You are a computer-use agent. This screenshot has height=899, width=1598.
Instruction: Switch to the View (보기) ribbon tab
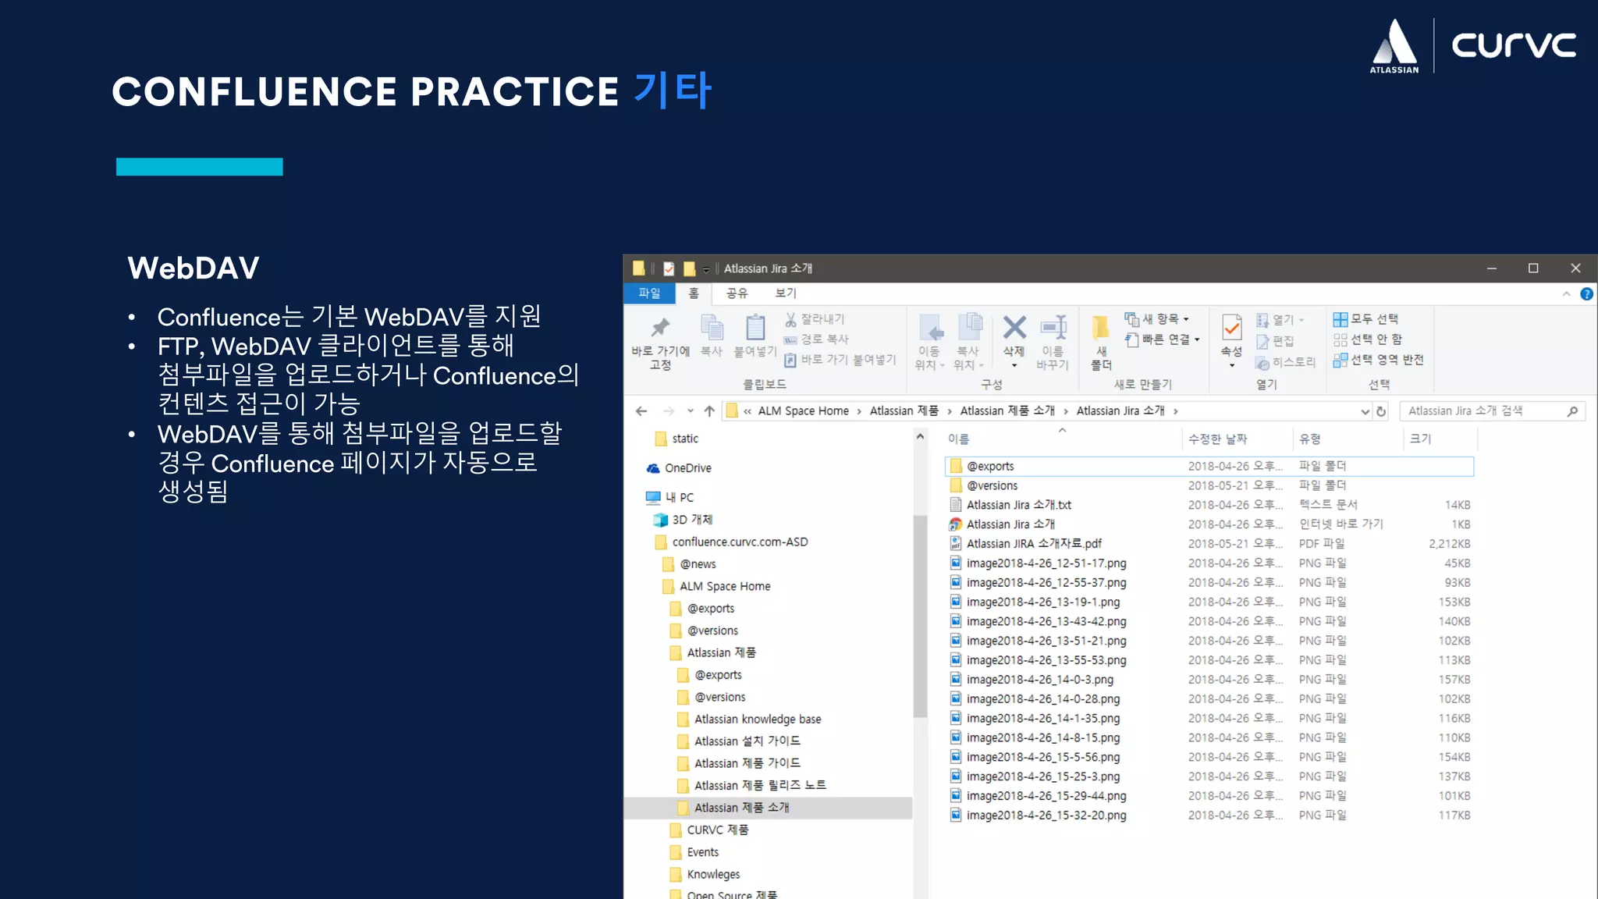[x=786, y=293]
